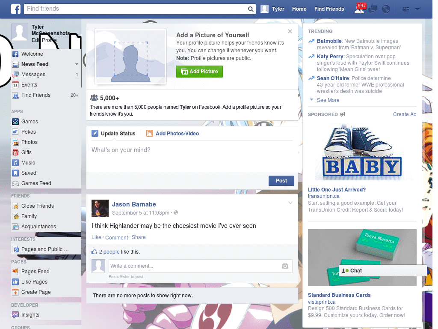Image resolution: width=438 pixels, height=329 pixels.
Task: Click the Find friends search field
Action: [136, 9]
